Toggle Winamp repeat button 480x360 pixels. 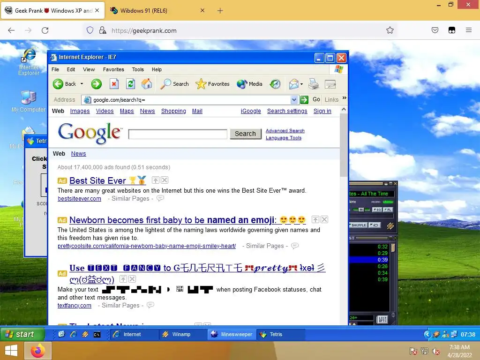[x=375, y=225]
